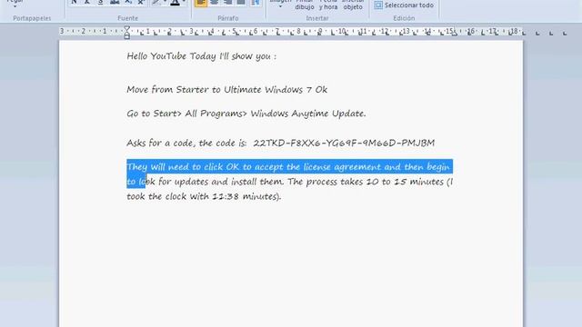
Task: Insert date and time (y hora)
Action: [x=328, y=5]
